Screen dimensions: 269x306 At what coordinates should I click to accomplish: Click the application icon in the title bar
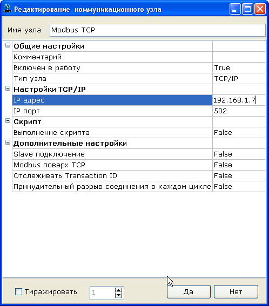(8, 9)
